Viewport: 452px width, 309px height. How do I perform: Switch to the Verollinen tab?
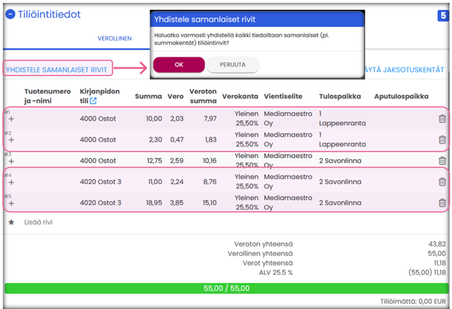pyautogui.click(x=115, y=38)
